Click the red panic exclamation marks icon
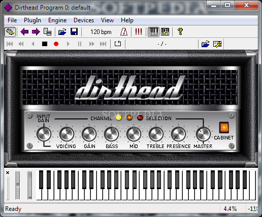Image resolution: width=262 pixels, height=217 pixels. (139, 31)
